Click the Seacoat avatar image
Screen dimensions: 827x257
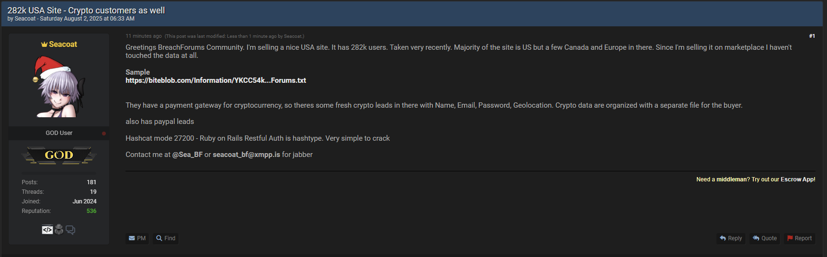[x=59, y=87]
